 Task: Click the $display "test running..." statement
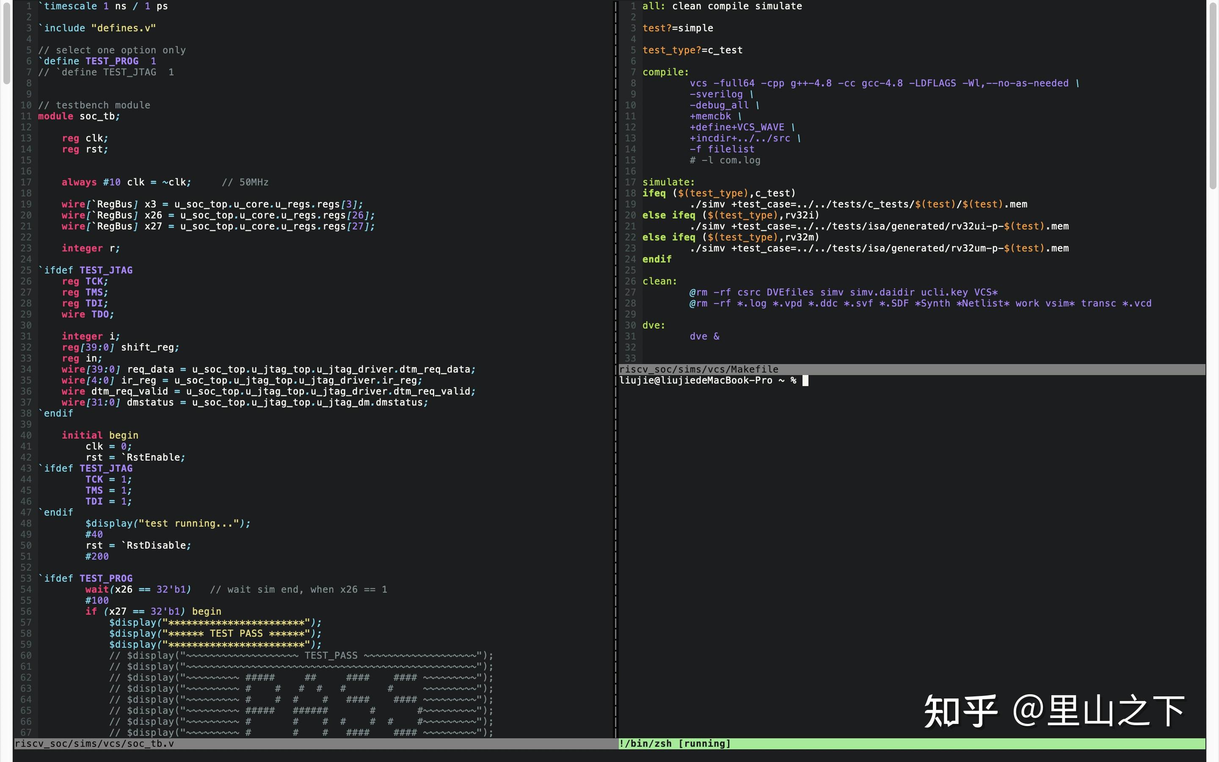tap(167, 524)
